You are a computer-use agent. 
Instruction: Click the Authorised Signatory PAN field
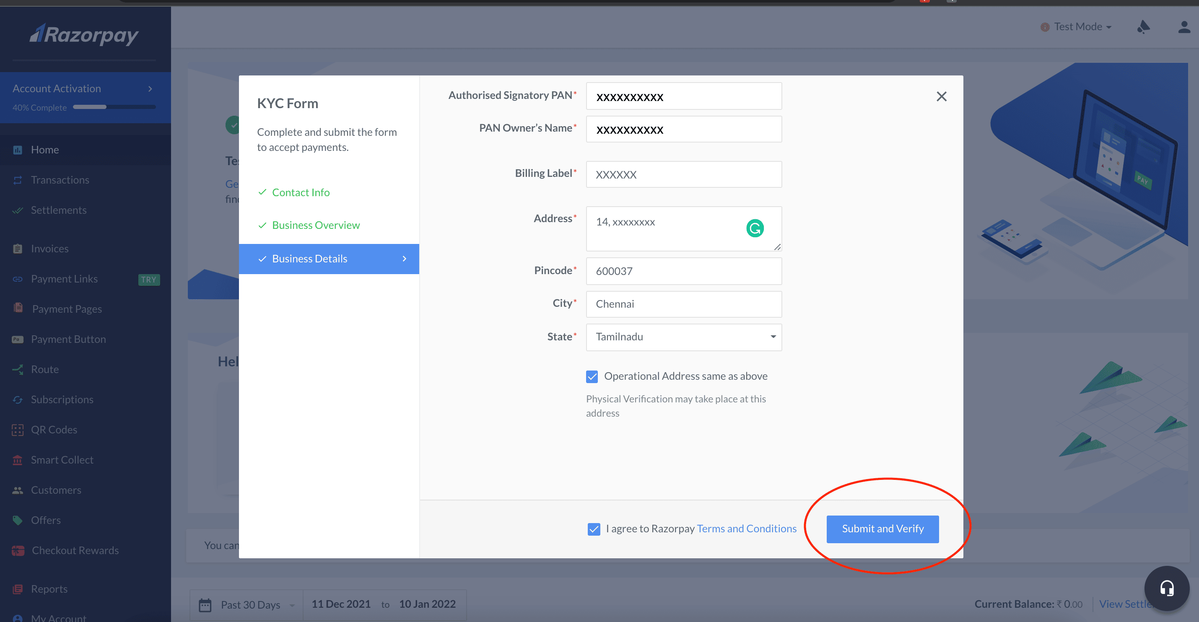tap(683, 96)
